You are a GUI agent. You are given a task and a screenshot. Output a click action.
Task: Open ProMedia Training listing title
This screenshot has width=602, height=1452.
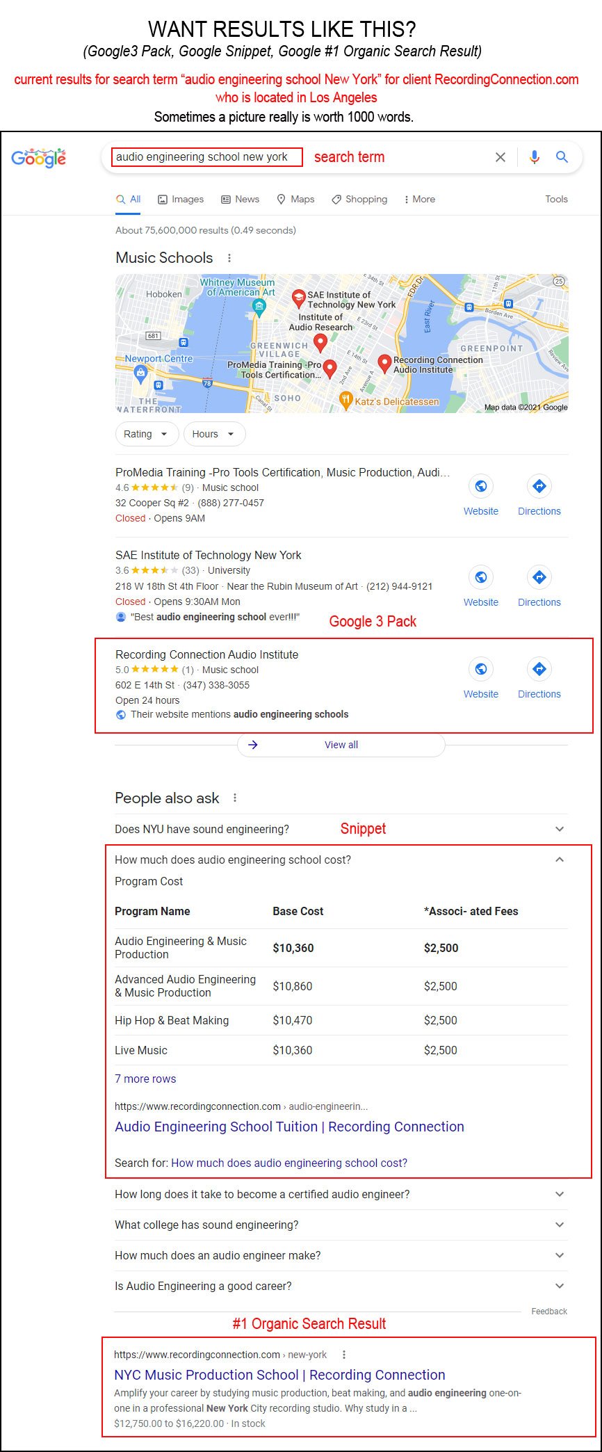tap(283, 472)
